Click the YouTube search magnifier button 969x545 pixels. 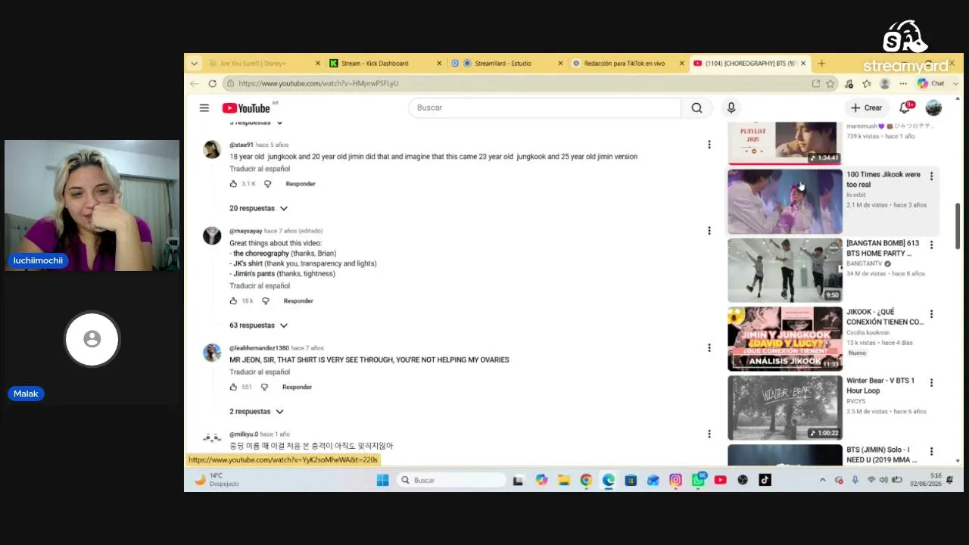tap(696, 107)
